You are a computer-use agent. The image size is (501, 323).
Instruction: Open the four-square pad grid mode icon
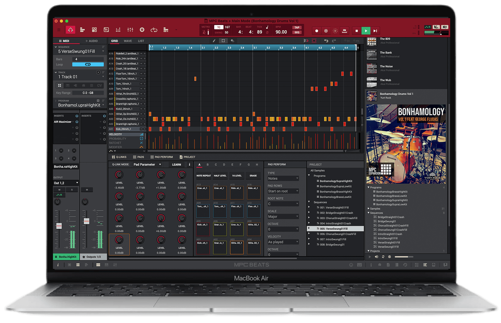pos(94,30)
